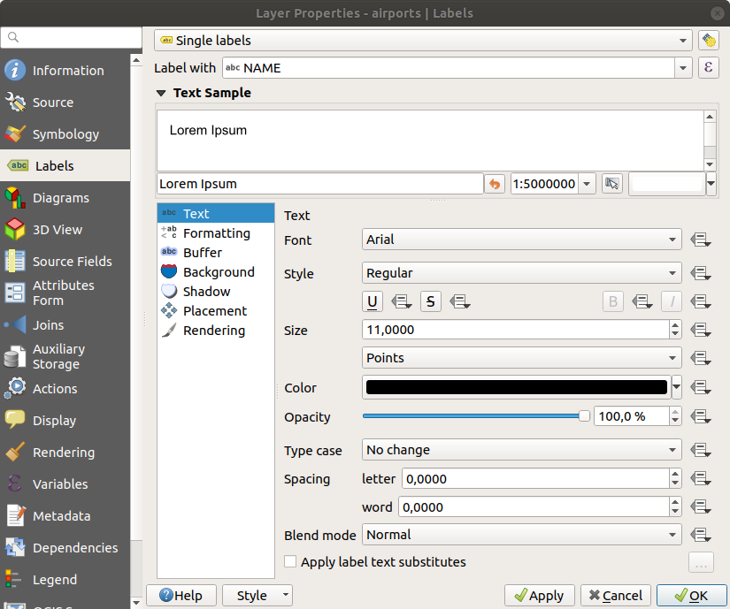The width and height of the screenshot is (730, 609).
Task: Click the Apply button
Action: pyautogui.click(x=540, y=596)
